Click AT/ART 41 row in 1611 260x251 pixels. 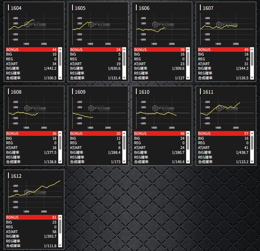pyautogui.click(x=224, y=147)
